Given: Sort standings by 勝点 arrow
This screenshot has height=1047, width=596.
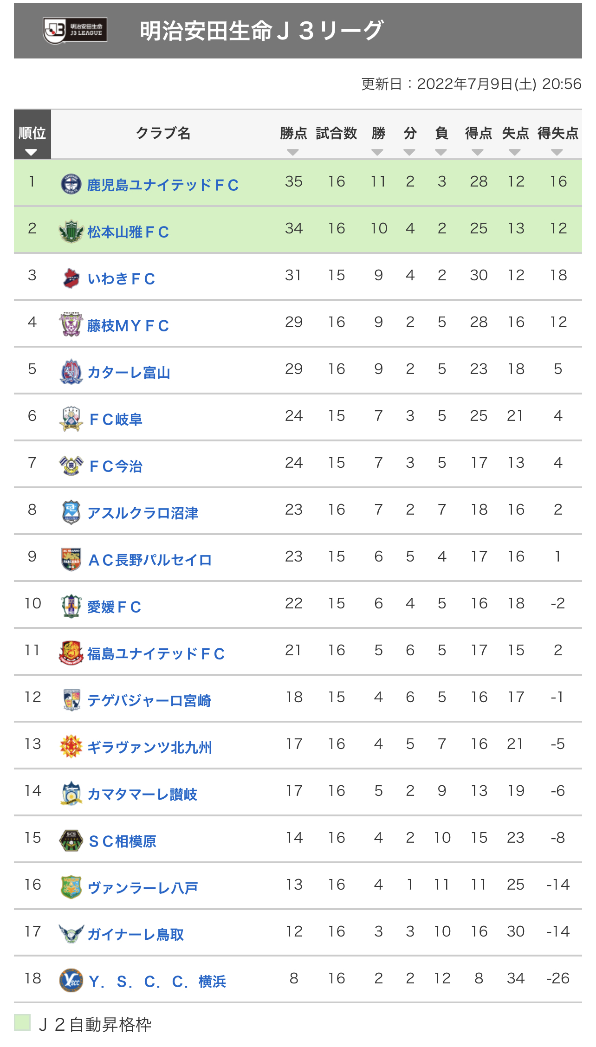Looking at the screenshot, I should [293, 152].
